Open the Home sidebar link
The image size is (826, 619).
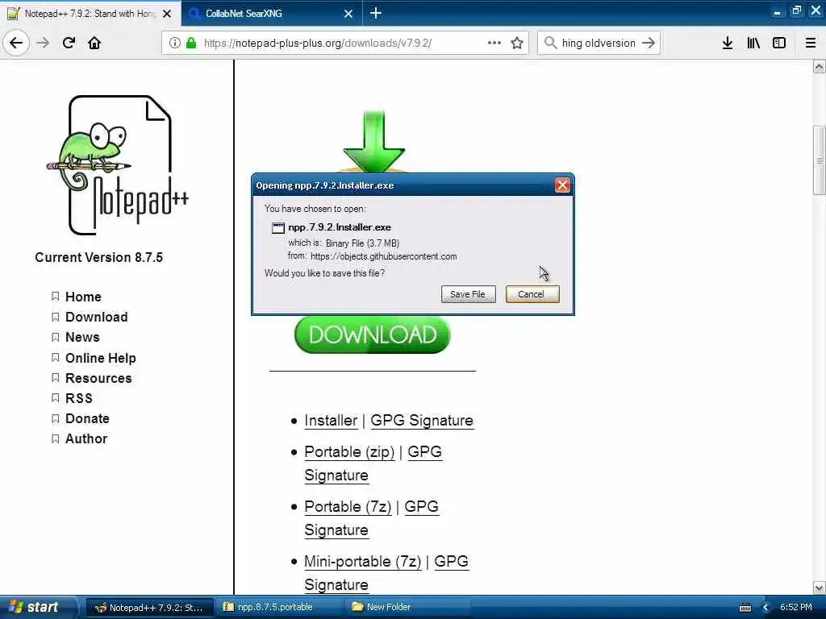[83, 297]
